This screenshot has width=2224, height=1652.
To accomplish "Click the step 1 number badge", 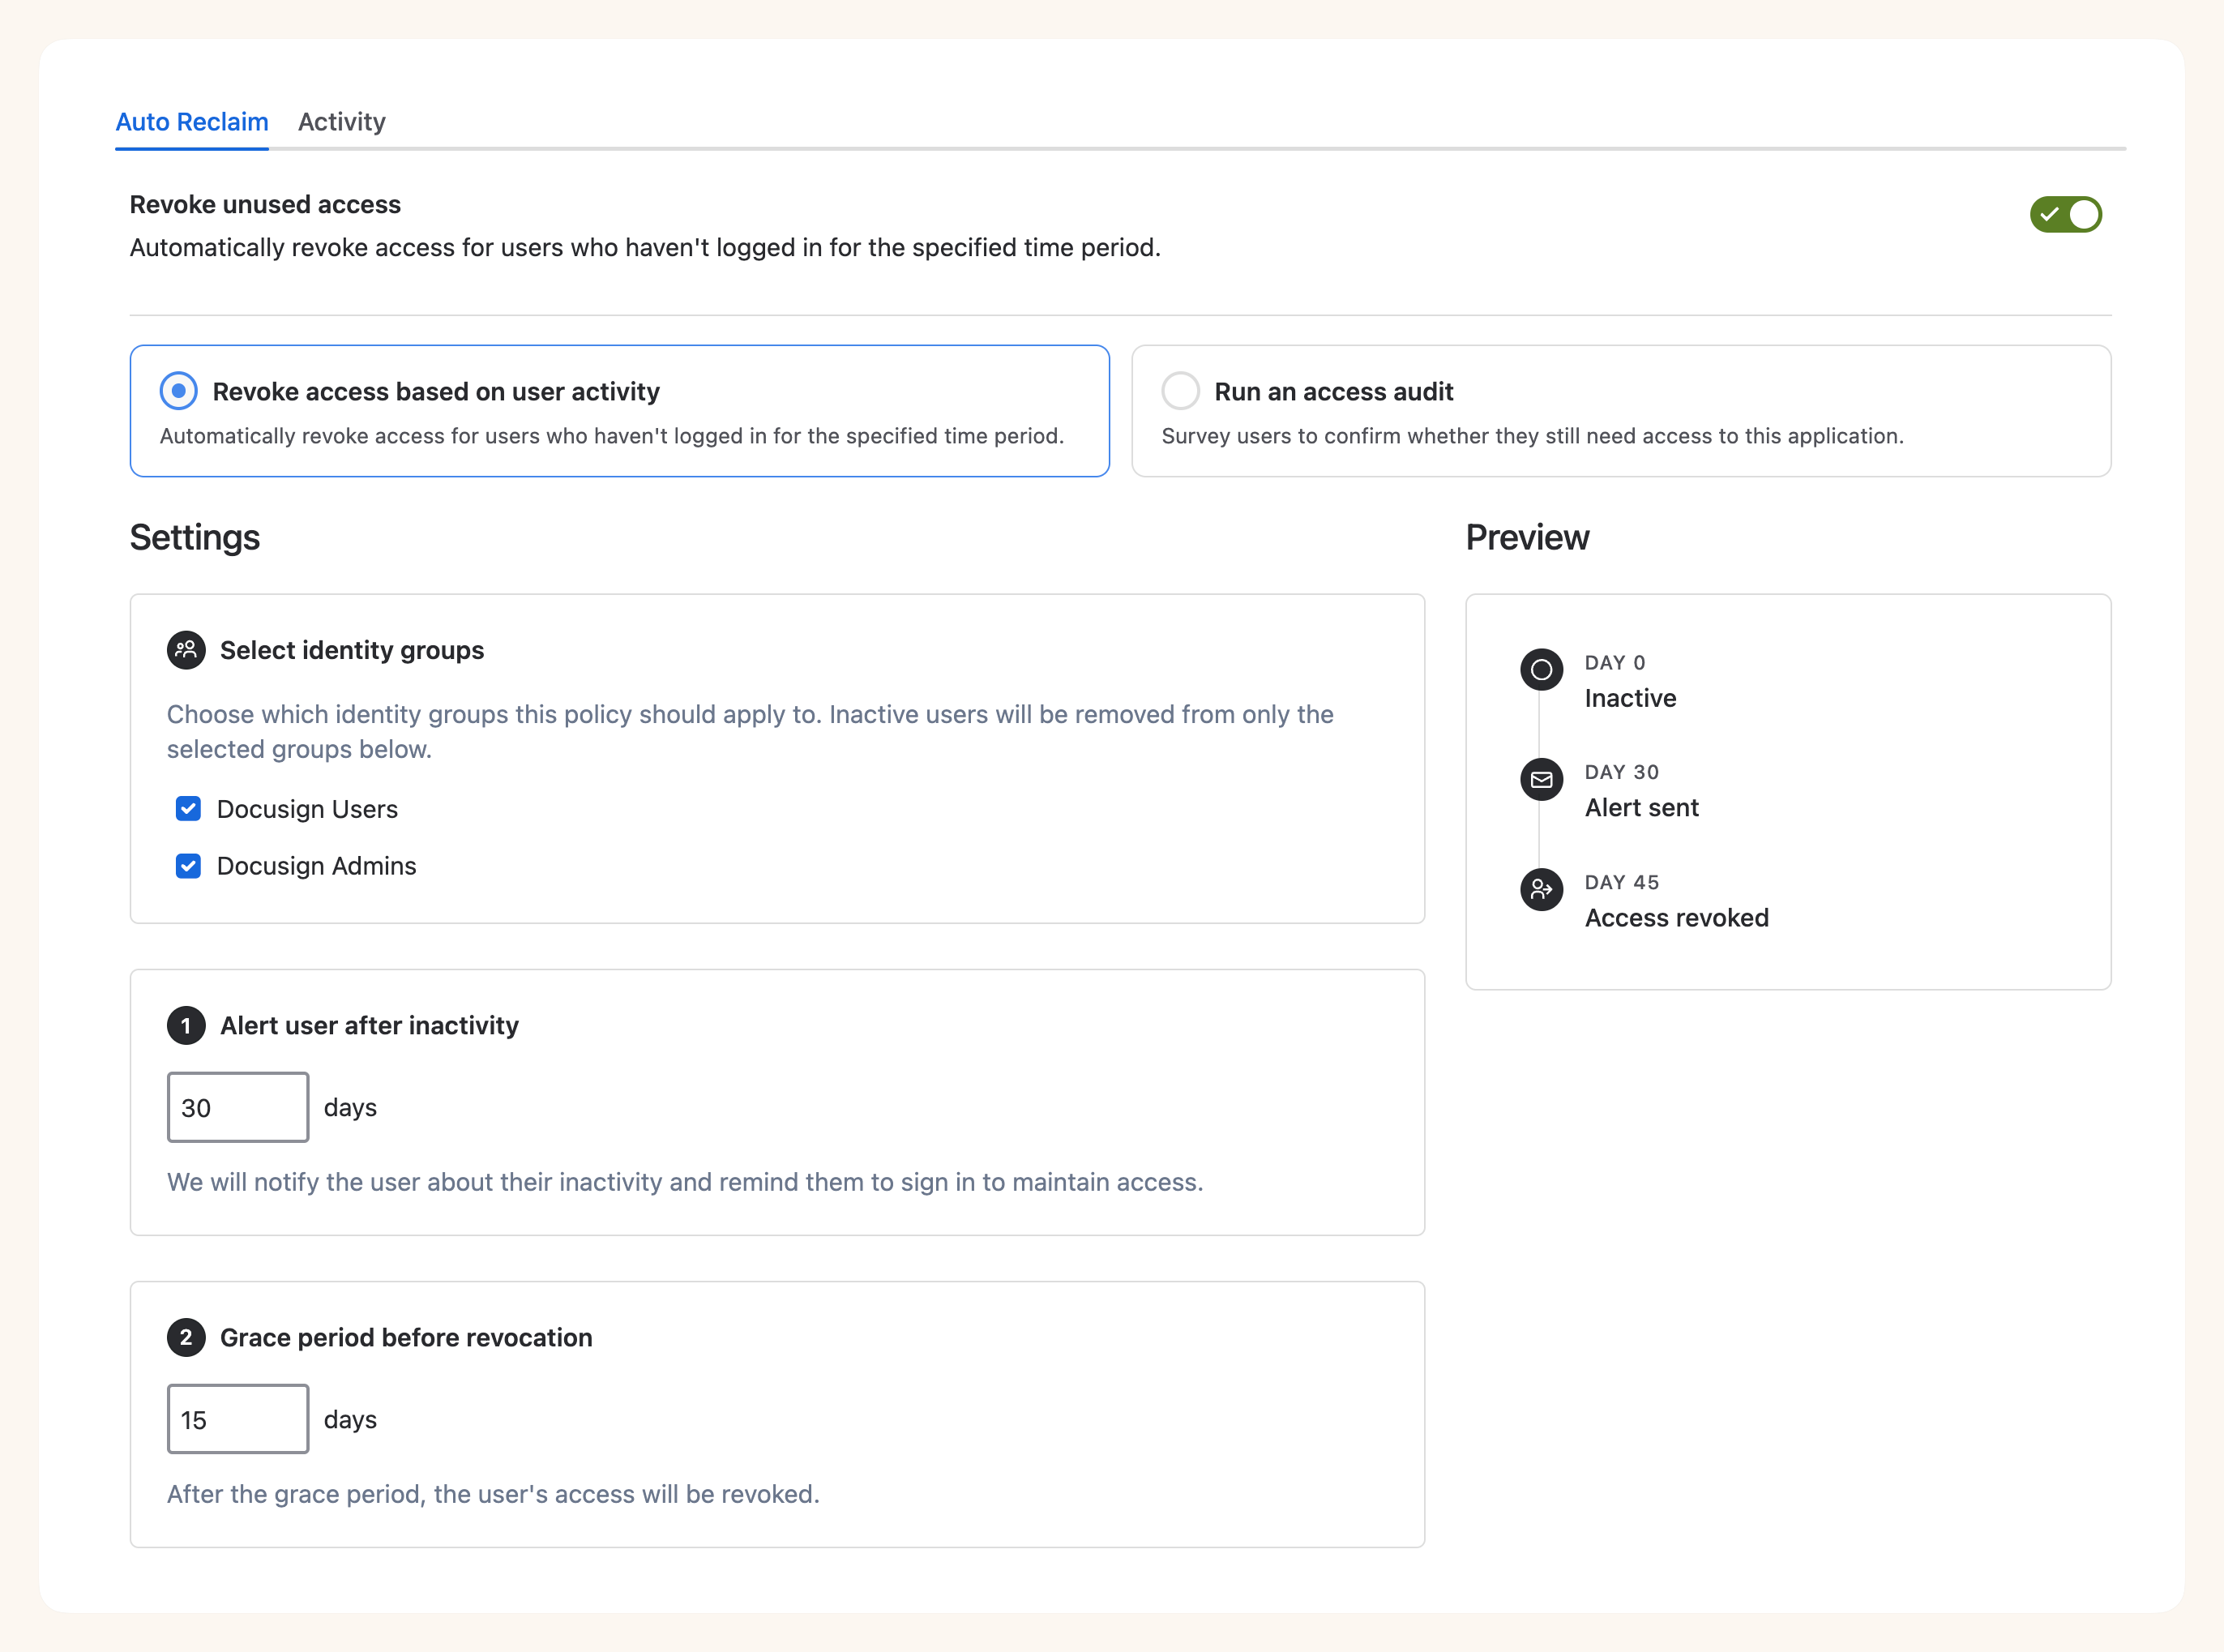I will [x=186, y=1025].
